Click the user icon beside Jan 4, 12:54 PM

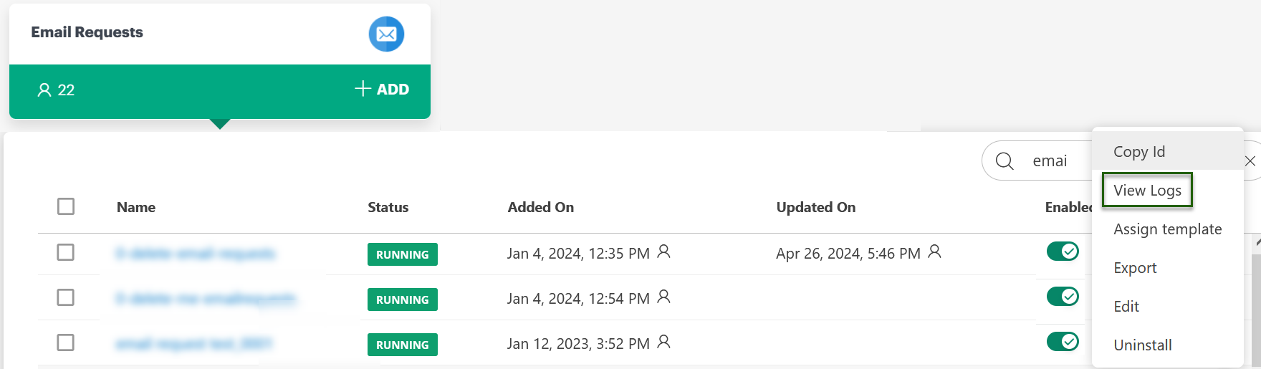click(x=664, y=297)
